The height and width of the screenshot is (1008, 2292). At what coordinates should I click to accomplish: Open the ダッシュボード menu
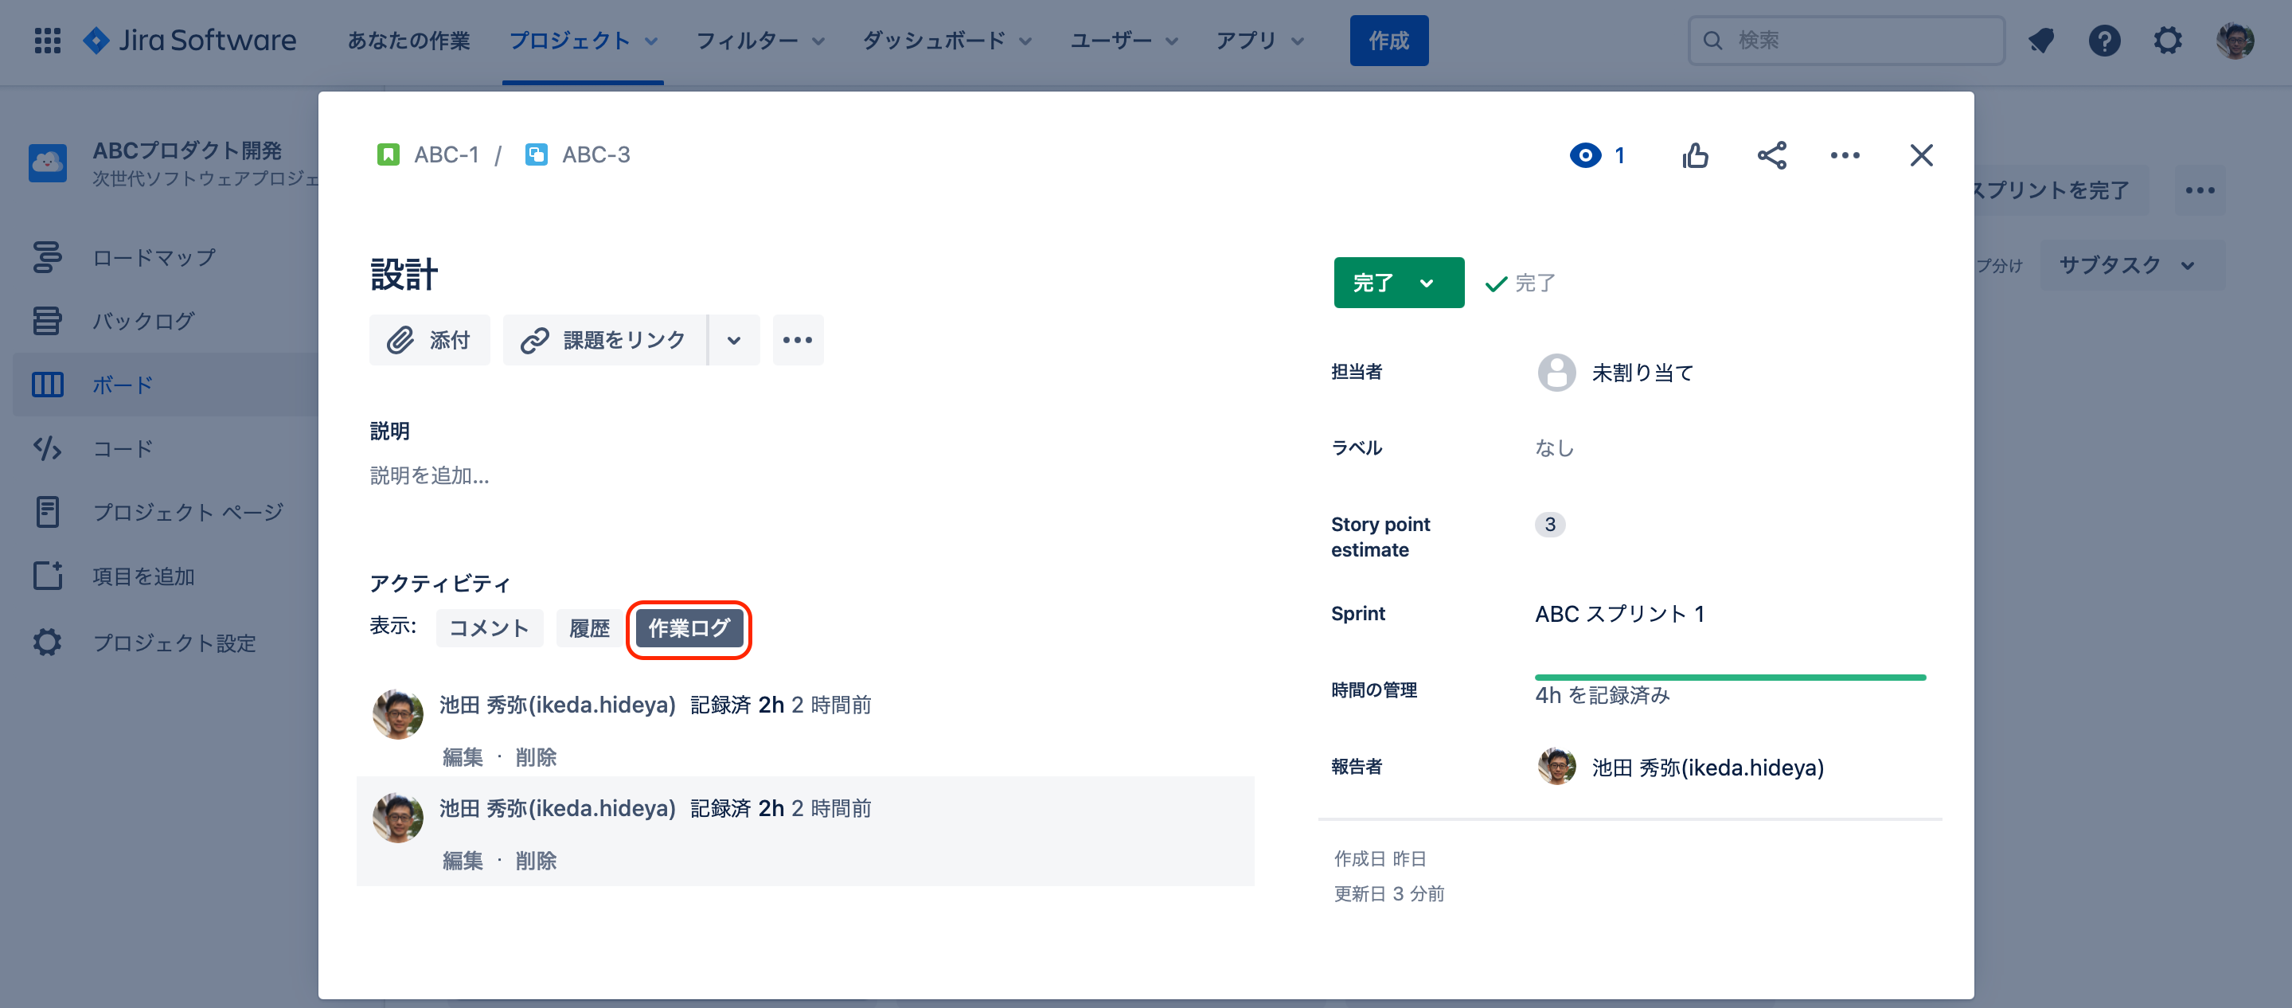(x=946, y=41)
